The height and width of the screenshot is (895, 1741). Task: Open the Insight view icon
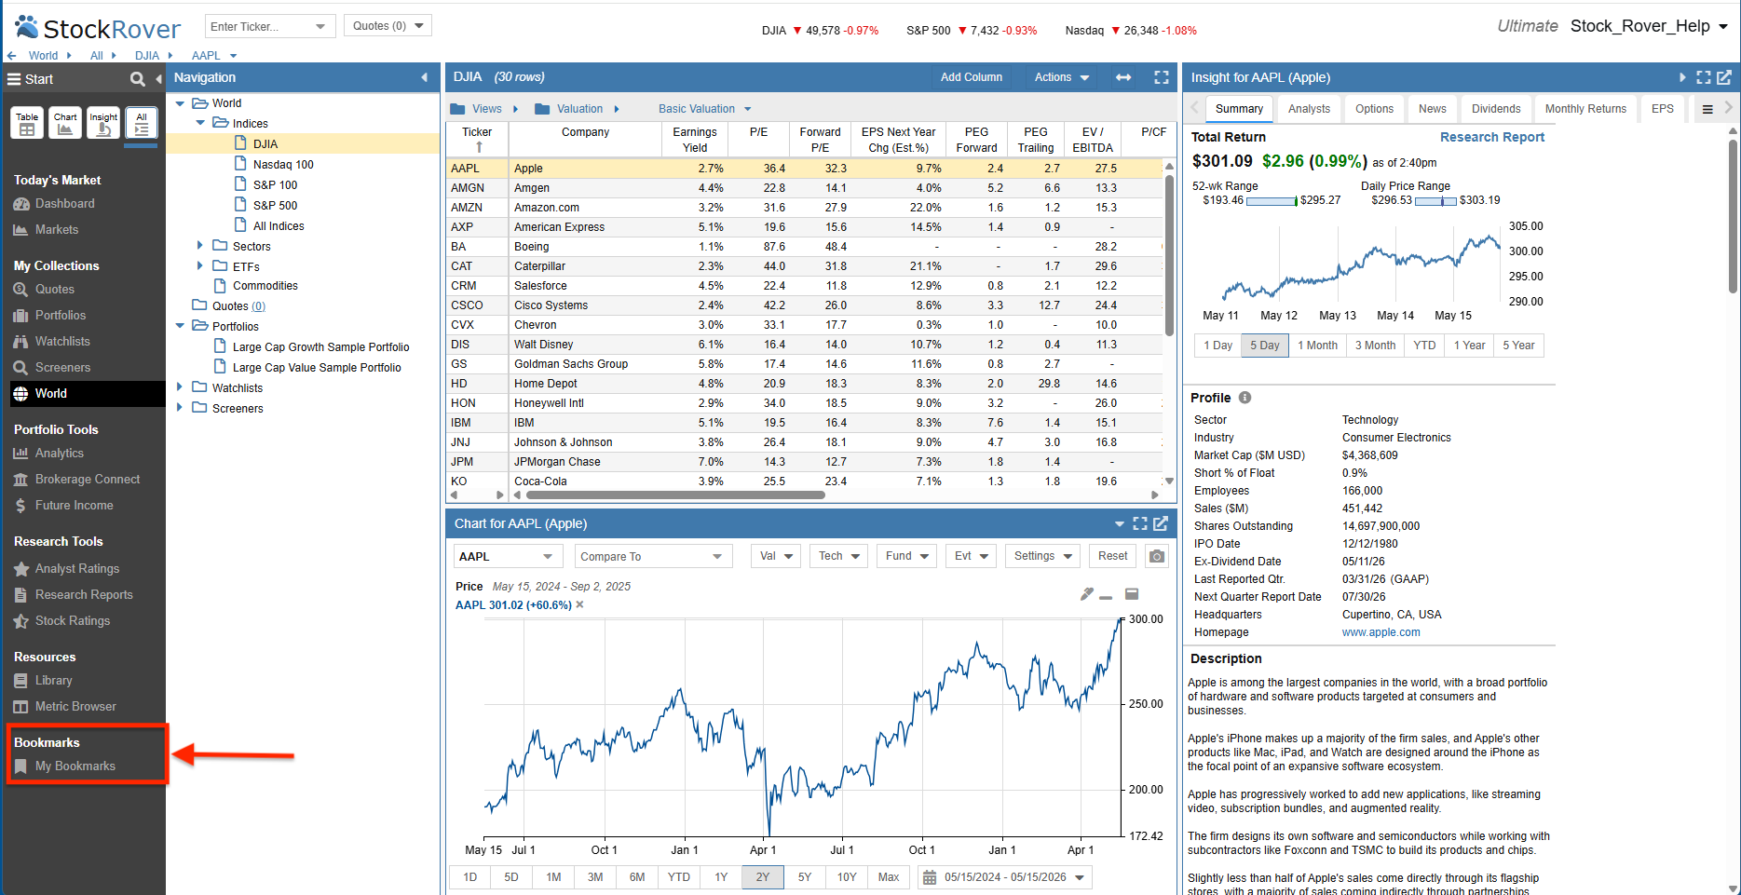pyautogui.click(x=103, y=123)
